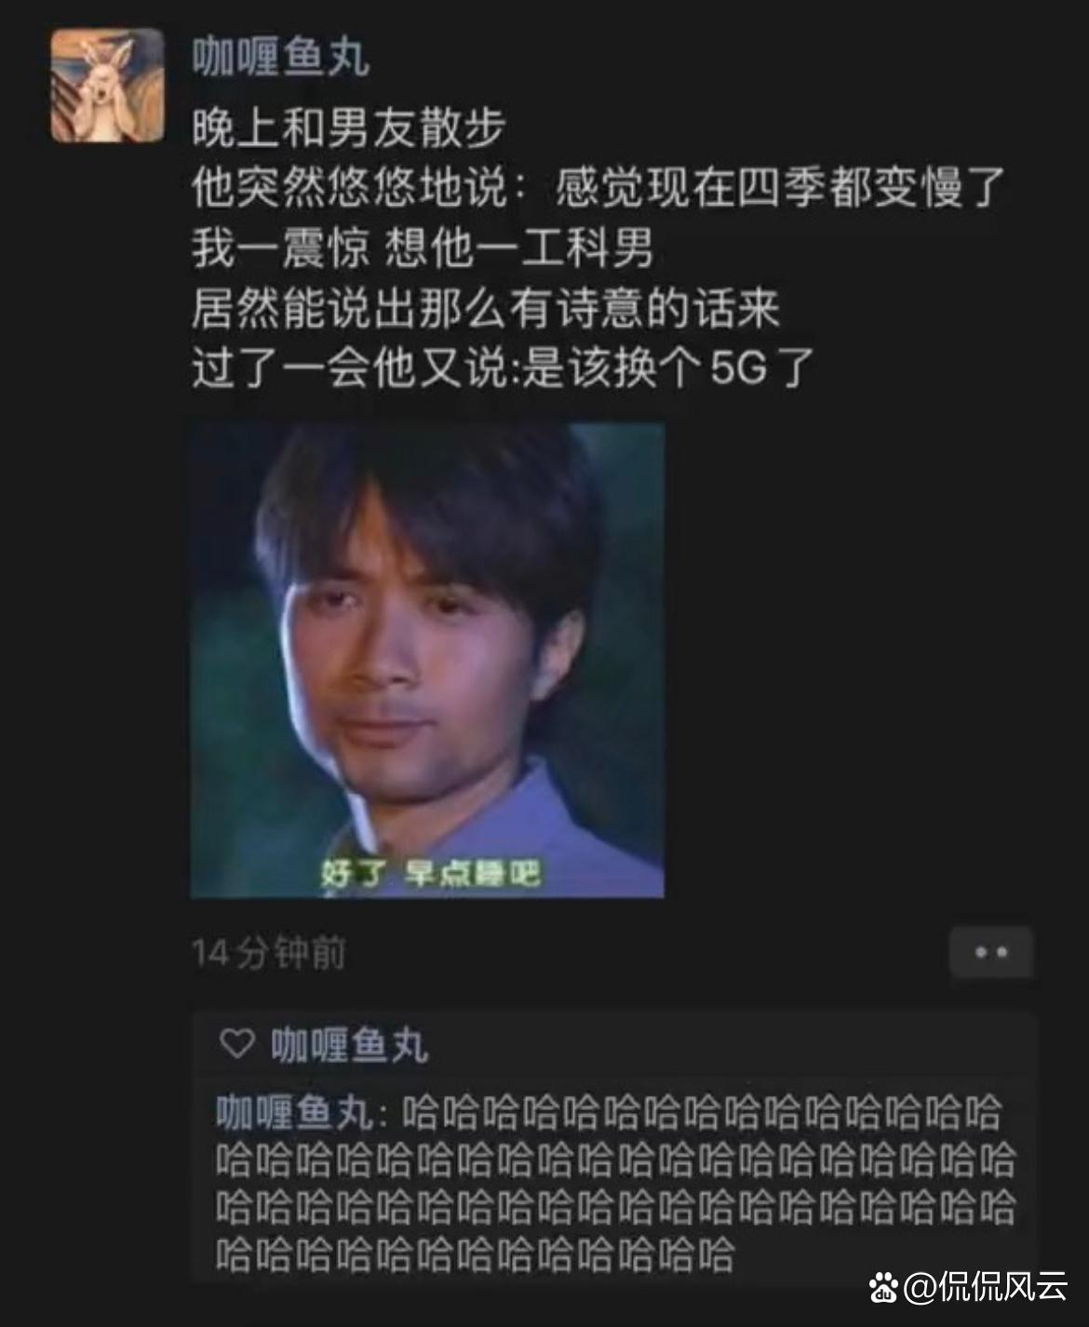Click the @侃侃风云 watermark text
Viewport: 1089px width, 1327px height.
click(986, 1287)
